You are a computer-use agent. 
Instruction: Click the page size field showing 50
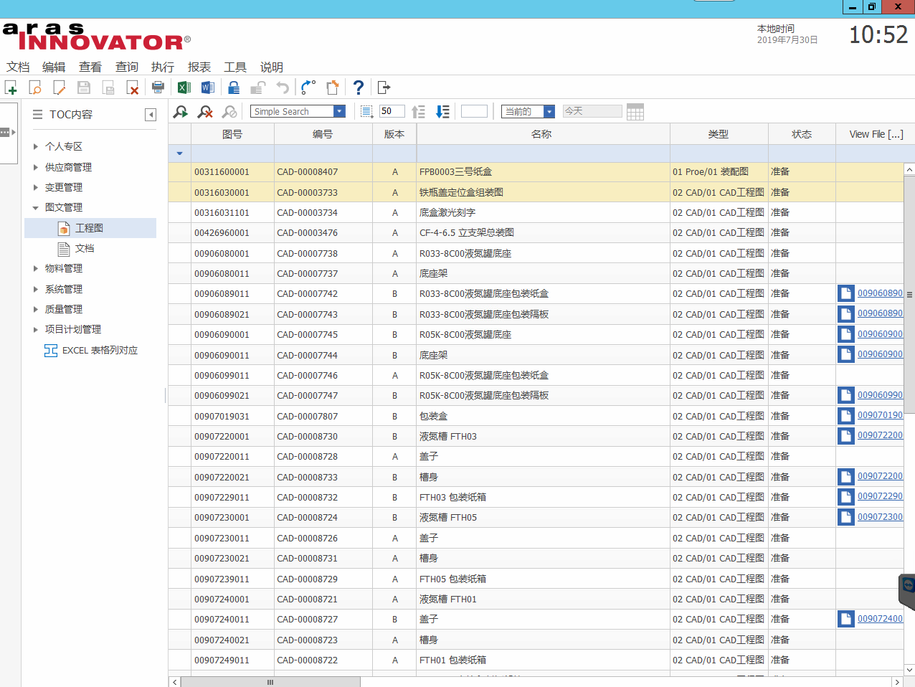[391, 111]
